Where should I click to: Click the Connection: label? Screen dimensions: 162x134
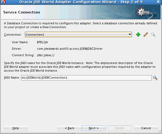pos(13,35)
